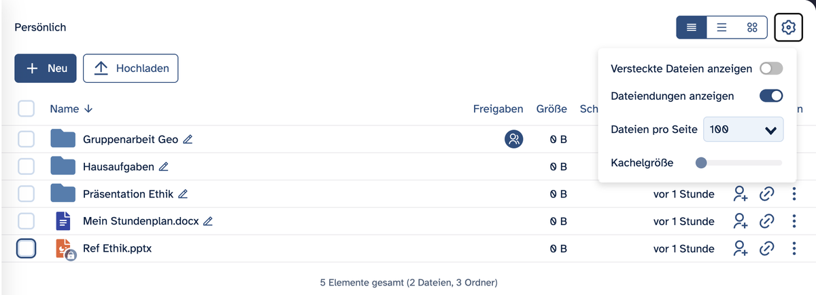Sort by the Größe column

(551, 109)
